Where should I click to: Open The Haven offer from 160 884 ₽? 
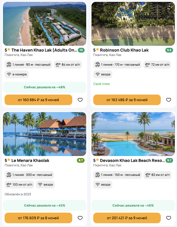38,100
